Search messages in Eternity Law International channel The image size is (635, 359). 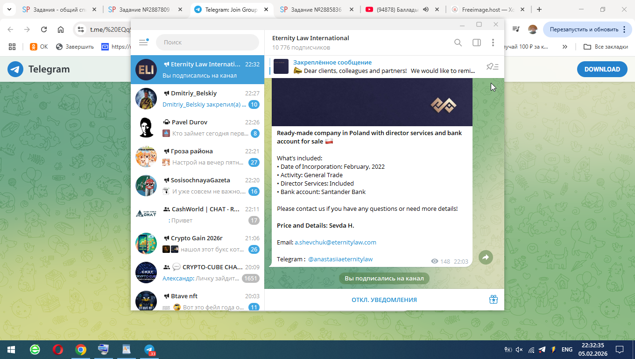click(x=458, y=43)
